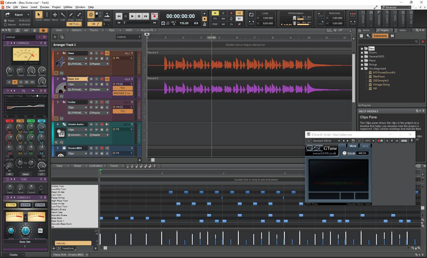Screen dimensions: 427x258
Task: Expand the Piano plug-in folder
Action: (362, 60)
